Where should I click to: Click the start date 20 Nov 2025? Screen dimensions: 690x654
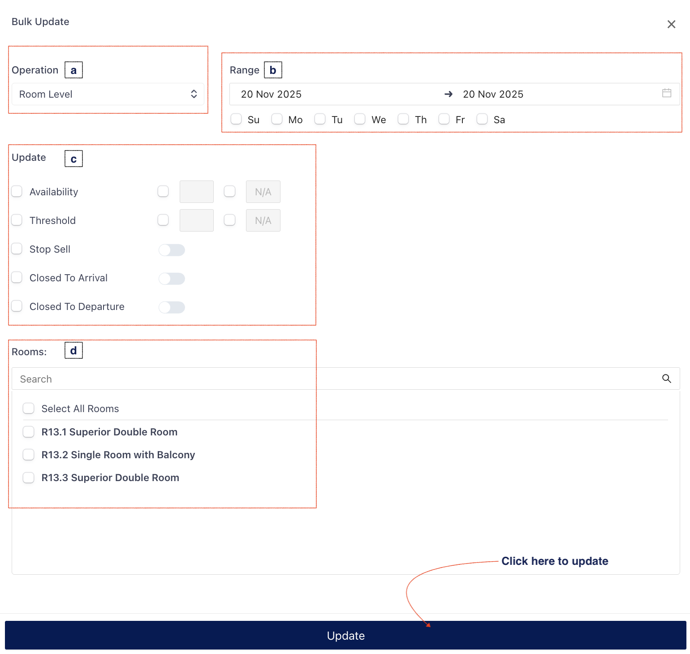point(271,94)
